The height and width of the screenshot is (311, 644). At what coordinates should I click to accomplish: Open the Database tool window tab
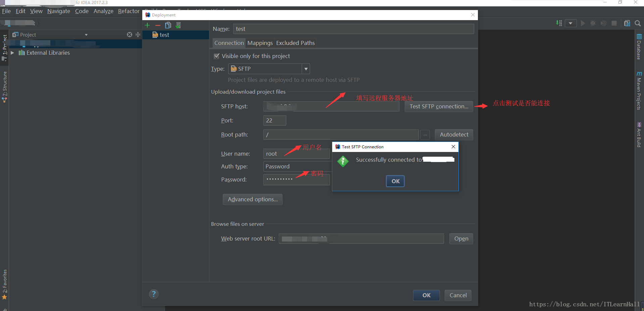pos(639,47)
